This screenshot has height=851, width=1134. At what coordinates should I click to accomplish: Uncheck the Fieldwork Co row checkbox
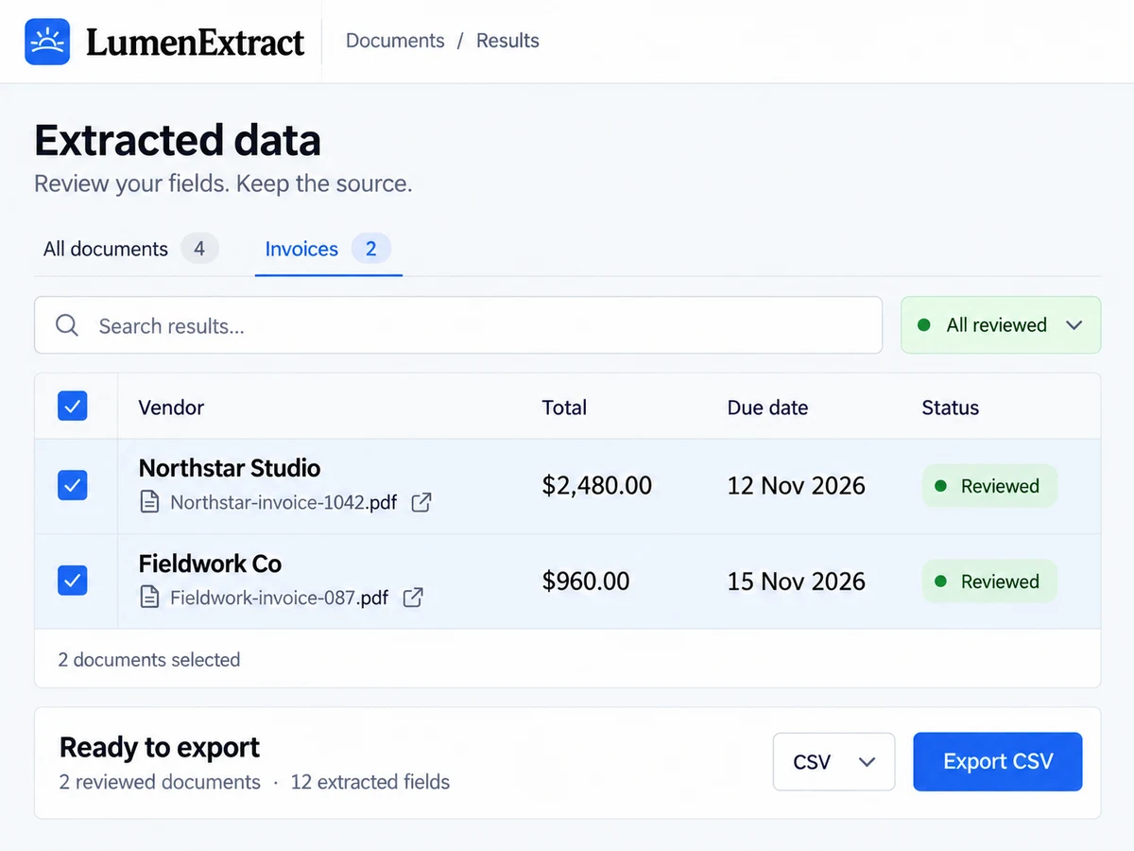coord(73,581)
